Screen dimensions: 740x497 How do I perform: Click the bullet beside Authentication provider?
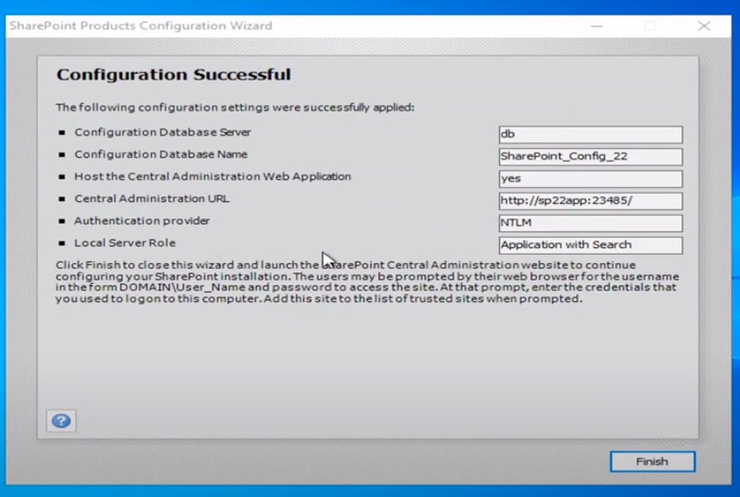click(x=61, y=220)
